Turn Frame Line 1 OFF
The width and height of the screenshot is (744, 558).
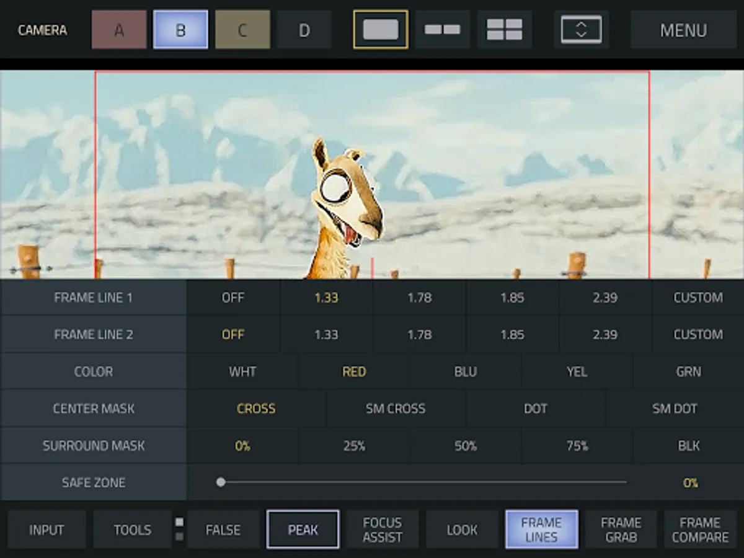(x=233, y=298)
